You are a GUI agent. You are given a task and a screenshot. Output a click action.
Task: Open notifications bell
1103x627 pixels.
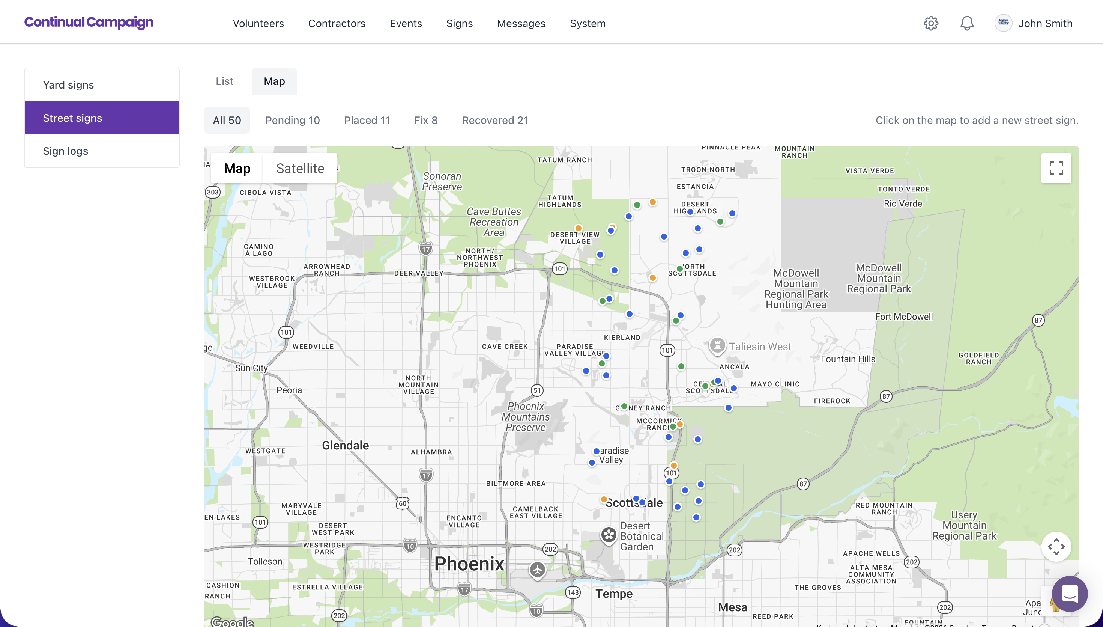(967, 23)
